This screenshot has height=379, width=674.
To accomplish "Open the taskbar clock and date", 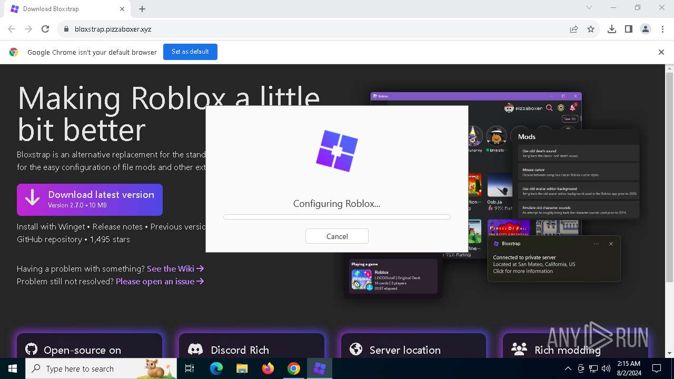I will click(x=628, y=368).
